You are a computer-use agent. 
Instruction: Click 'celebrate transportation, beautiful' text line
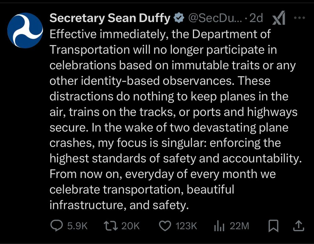(x=142, y=189)
